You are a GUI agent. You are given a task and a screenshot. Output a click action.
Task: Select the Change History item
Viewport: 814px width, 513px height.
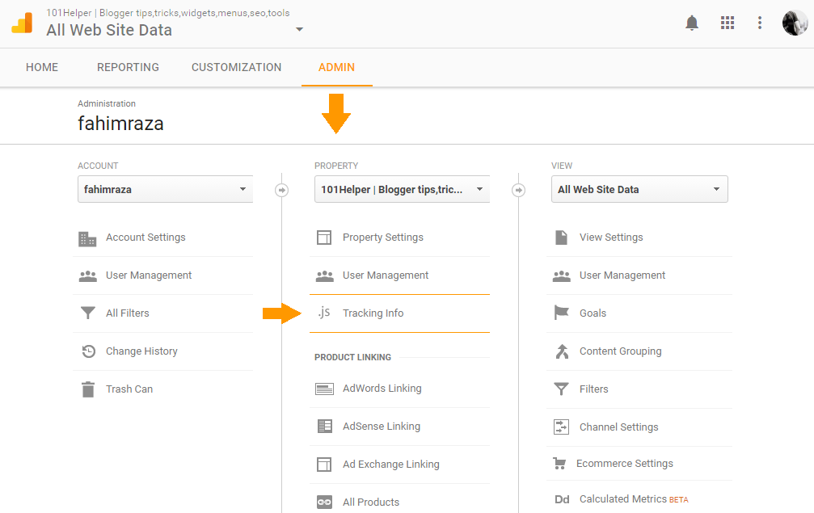[x=141, y=351]
